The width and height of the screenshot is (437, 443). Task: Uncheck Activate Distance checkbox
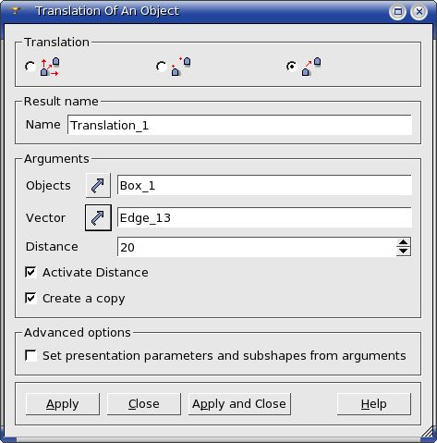coord(30,273)
